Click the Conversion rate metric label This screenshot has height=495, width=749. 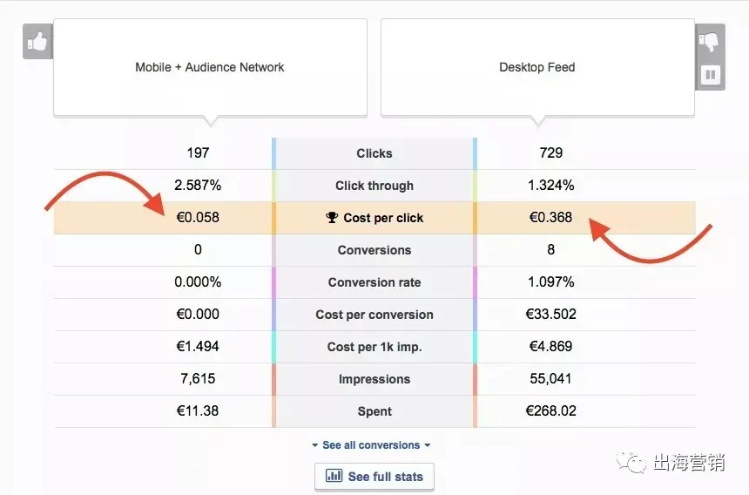374,282
